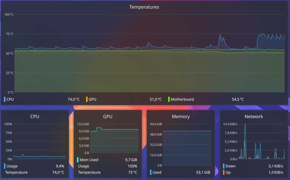Click the 9,7 GiB GPU memory value
Screen dimensions: 290x180
131,160
